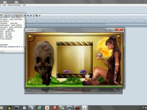Maximize the Animation preview window
The image size is (147, 110).
[113, 30]
